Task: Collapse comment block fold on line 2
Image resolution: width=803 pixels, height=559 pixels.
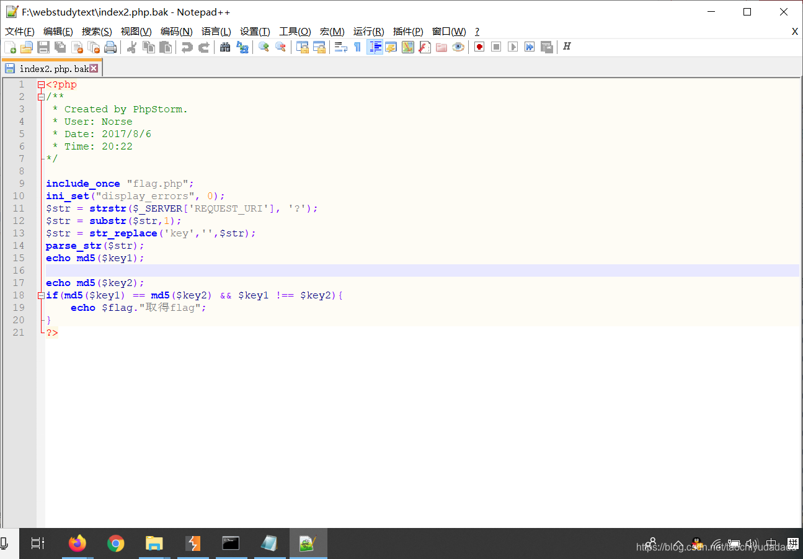Action: [x=41, y=97]
